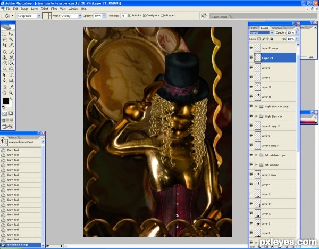Click the background color swatch
This screenshot has width=319, height=249.
(x=10, y=106)
